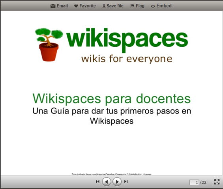
Task: Click the Embed text link
Action: (x=164, y=6)
